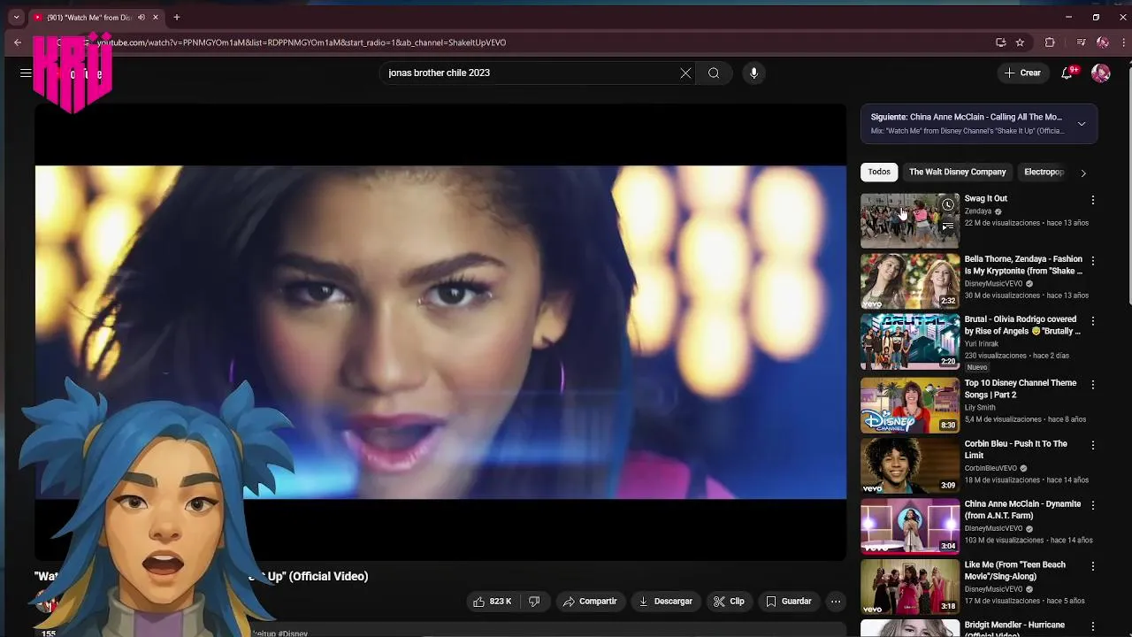Open options menu for Fashion Is My Kryptonite
The width and height of the screenshot is (1132, 637).
coord(1093,261)
